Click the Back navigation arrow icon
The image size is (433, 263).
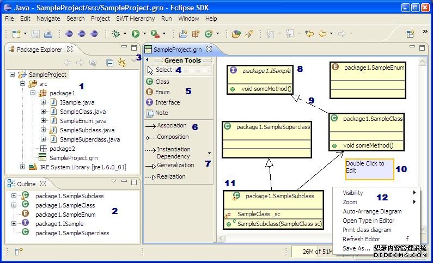point(322,34)
